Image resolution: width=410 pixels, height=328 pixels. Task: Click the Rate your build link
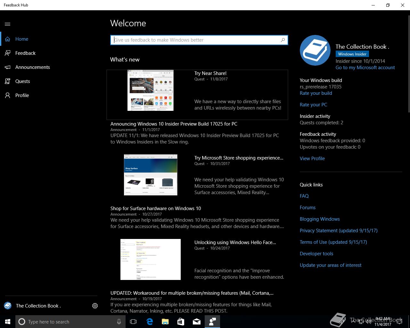[x=316, y=93]
